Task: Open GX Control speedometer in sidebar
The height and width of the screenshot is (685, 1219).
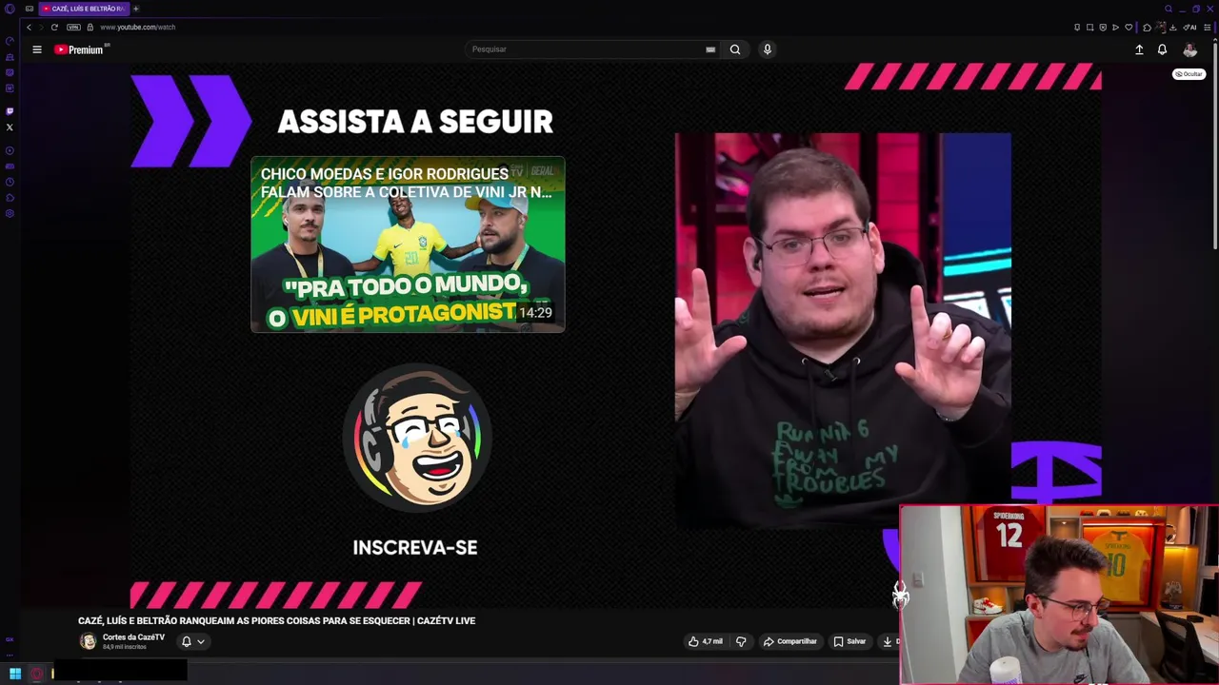Action: point(10,41)
